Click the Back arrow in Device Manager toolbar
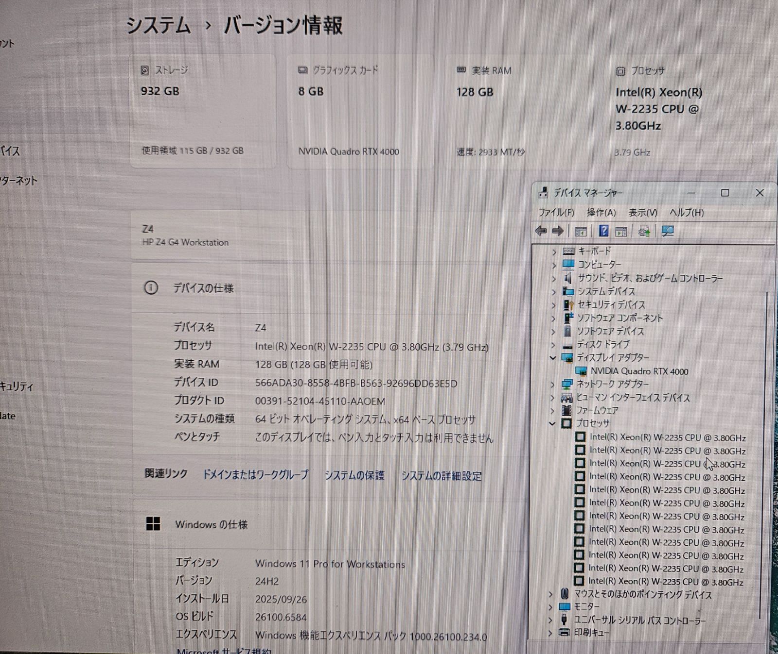This screenshot has height=654, width=778. [x=541, y=232]
